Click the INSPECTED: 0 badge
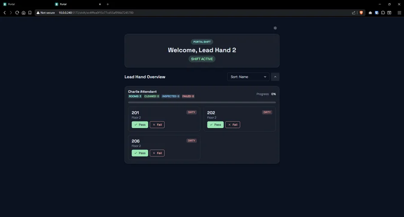The height and width of the screenshot is (217, 404). [171, 96]
